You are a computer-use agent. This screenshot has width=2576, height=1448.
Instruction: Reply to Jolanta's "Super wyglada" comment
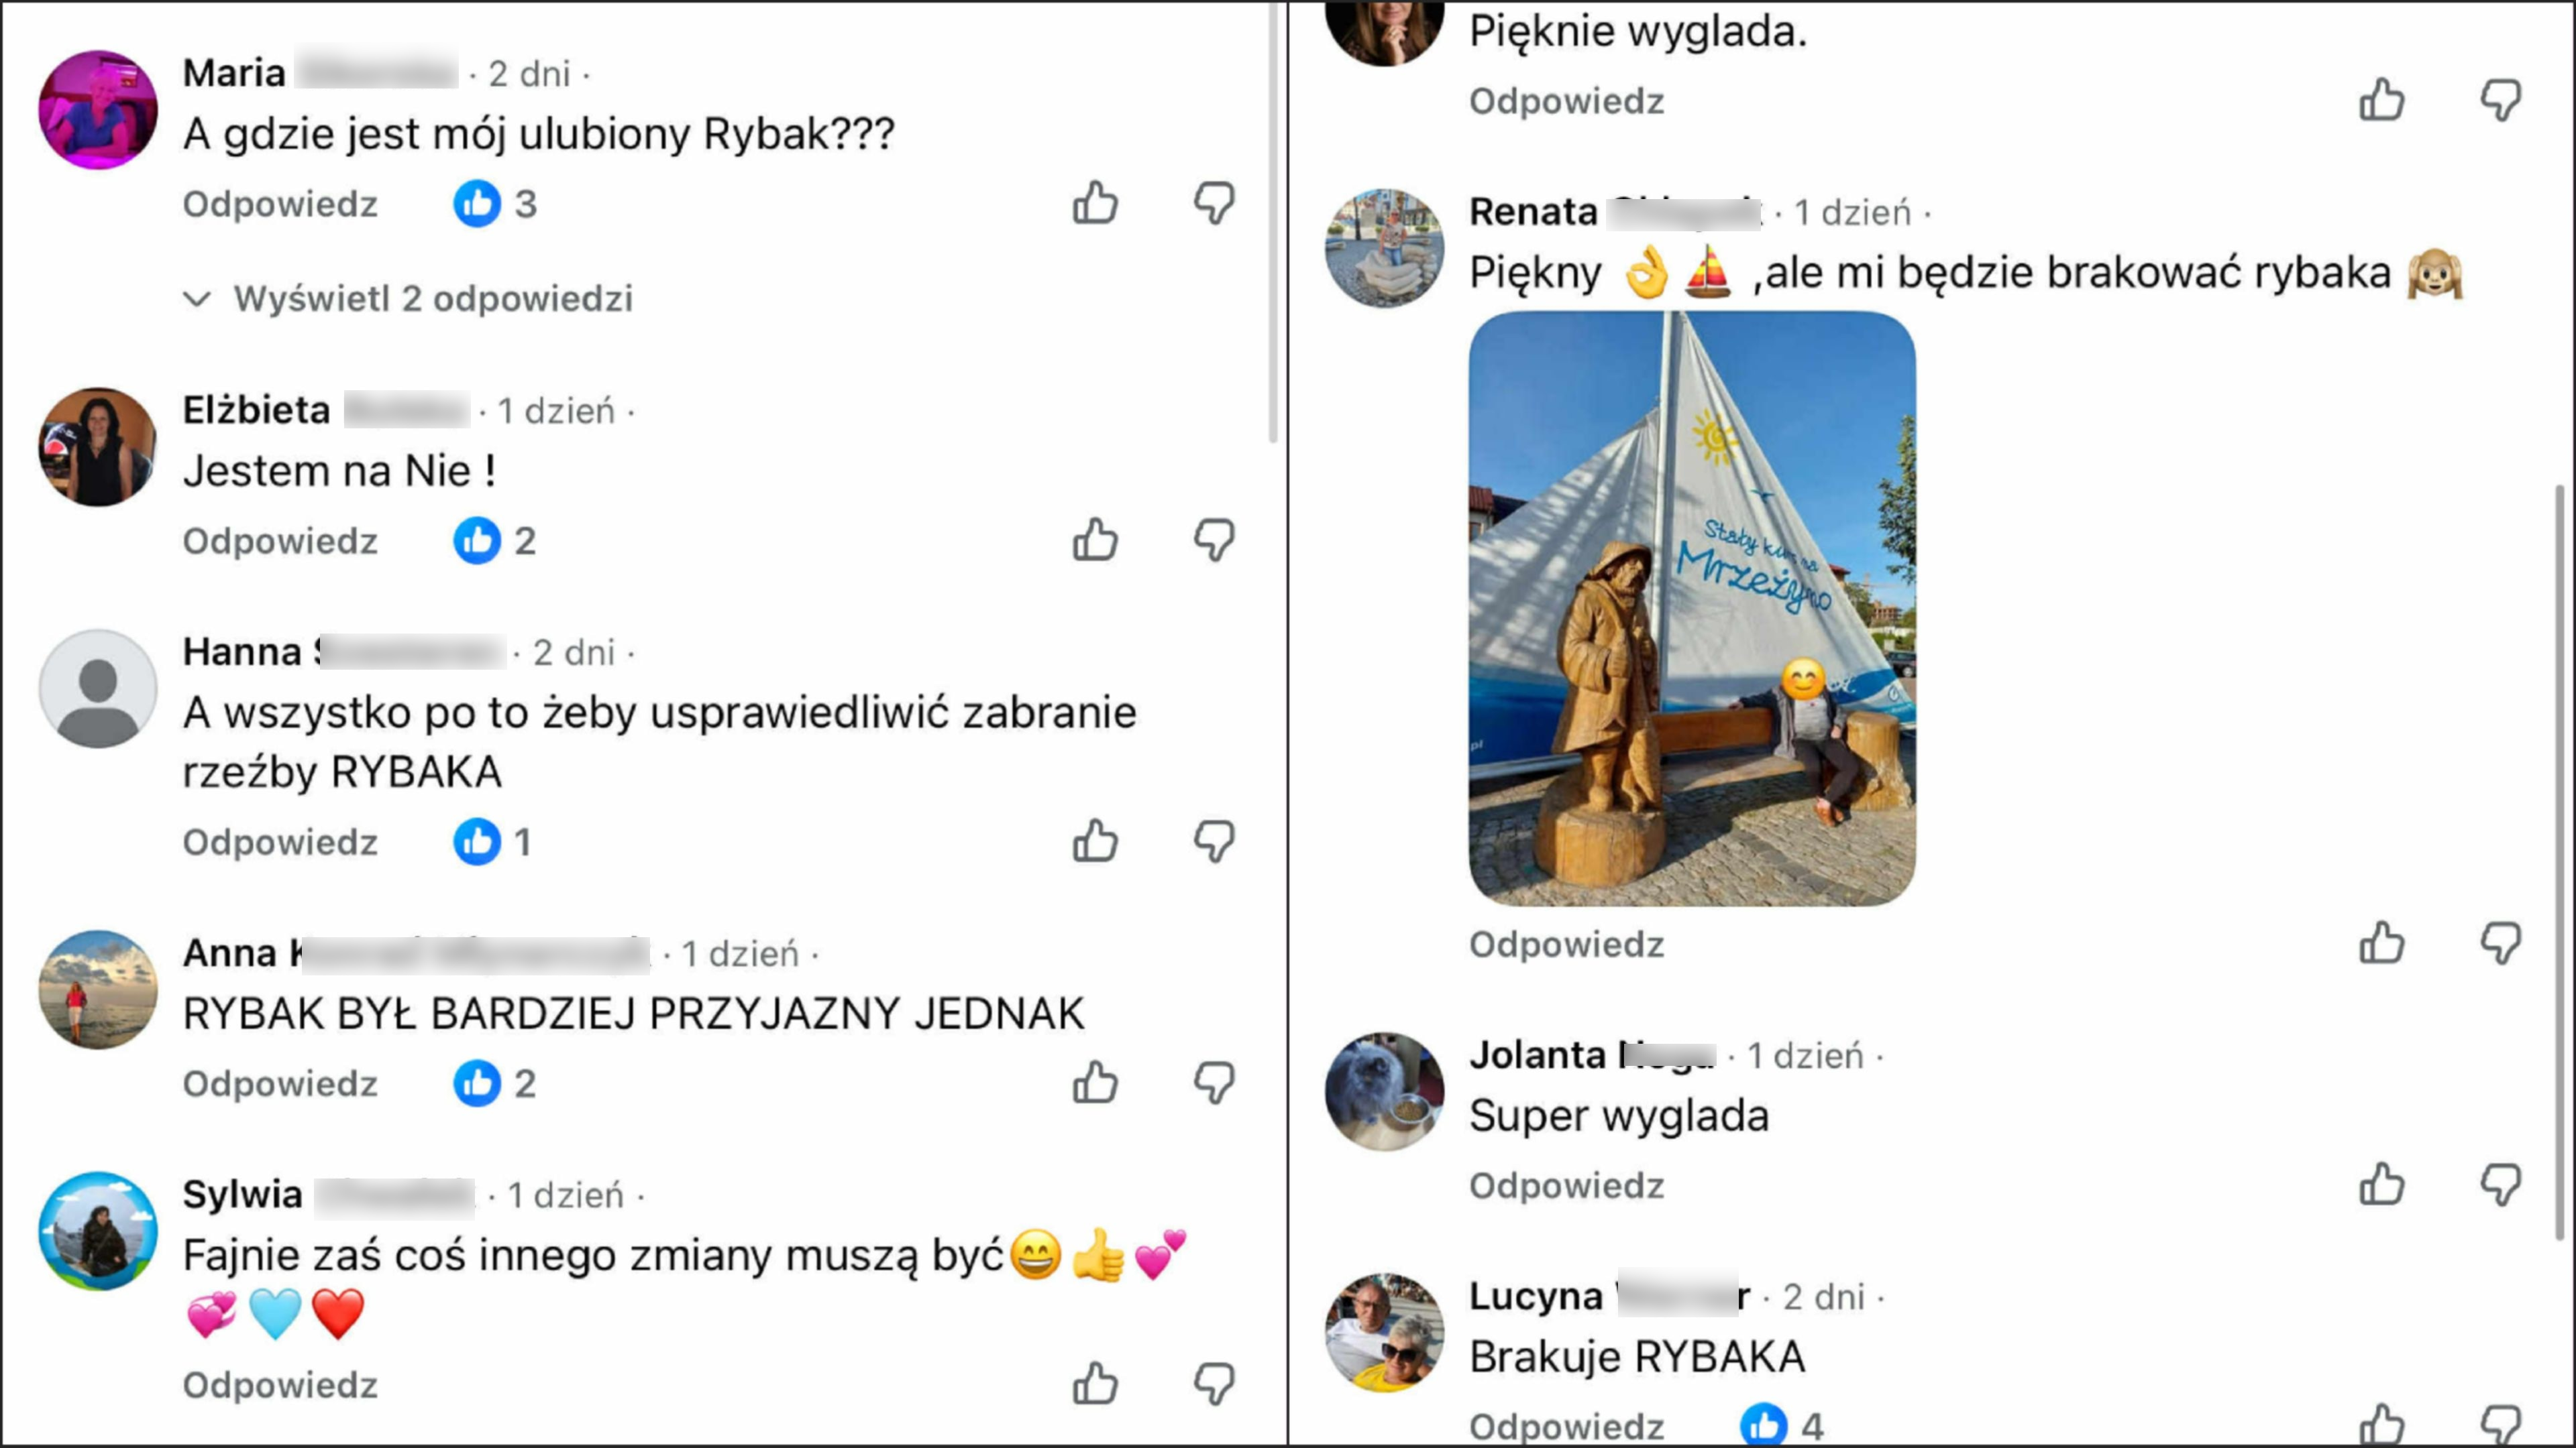1566,1186
